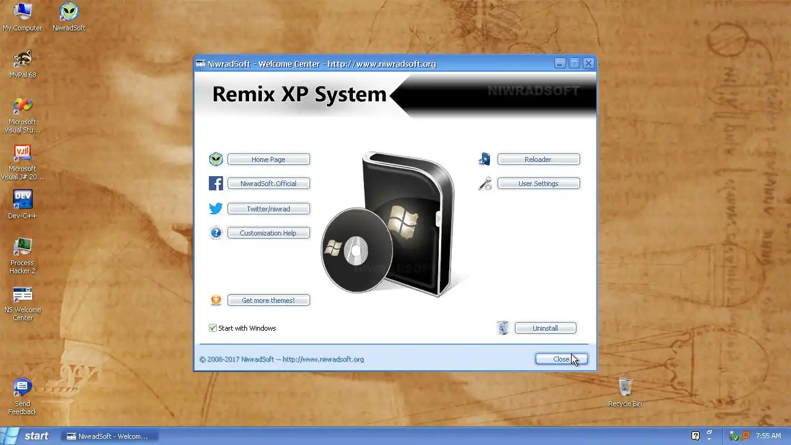The image size is (791, 445).
Task: Open the Twitter/niwrad button
Action: tap(268, 209)
